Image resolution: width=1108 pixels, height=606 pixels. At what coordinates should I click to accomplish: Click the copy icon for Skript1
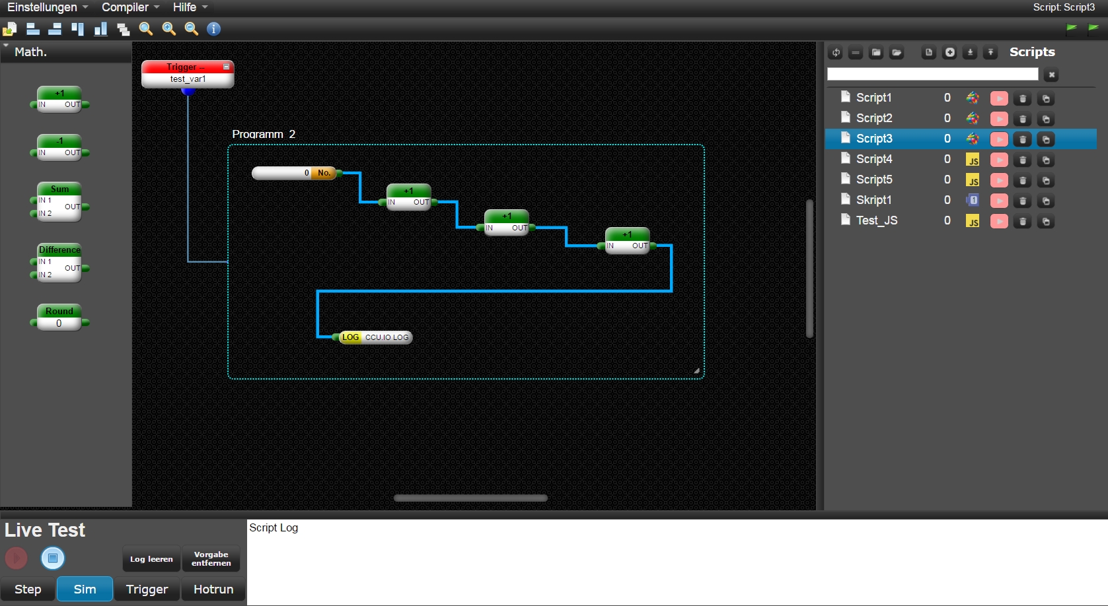point(1046,201)
